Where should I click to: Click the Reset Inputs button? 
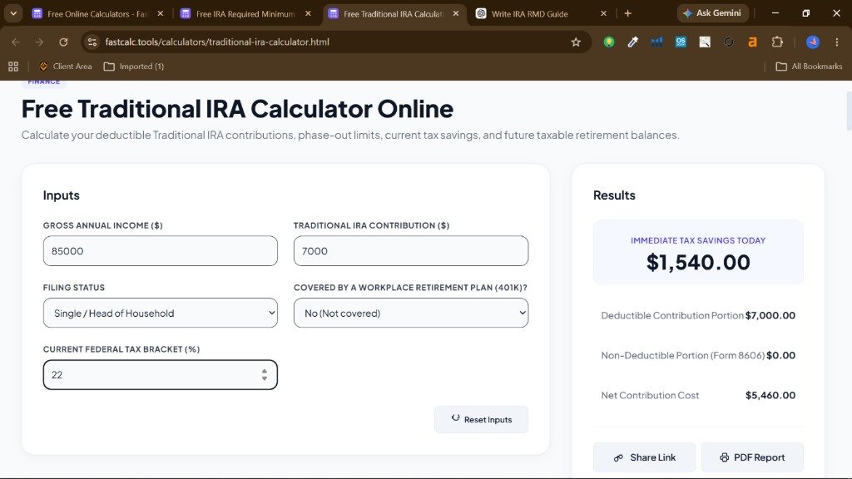pos(482,419)
